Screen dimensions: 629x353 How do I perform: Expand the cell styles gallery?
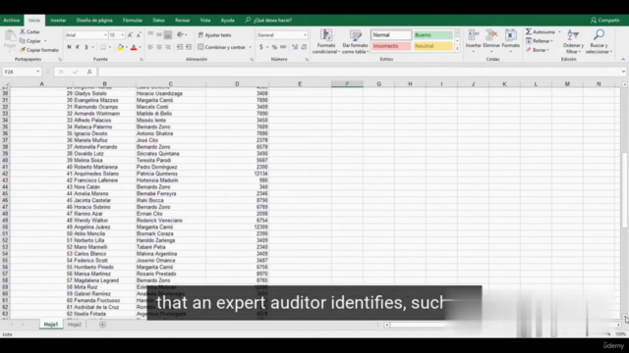457,49
